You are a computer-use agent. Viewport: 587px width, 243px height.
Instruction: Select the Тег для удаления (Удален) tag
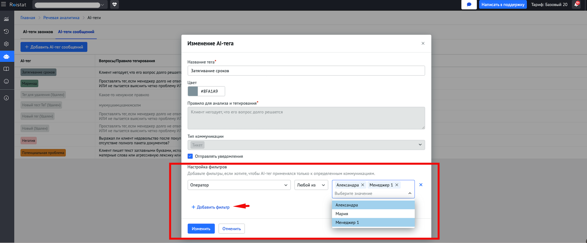point(43,95)
